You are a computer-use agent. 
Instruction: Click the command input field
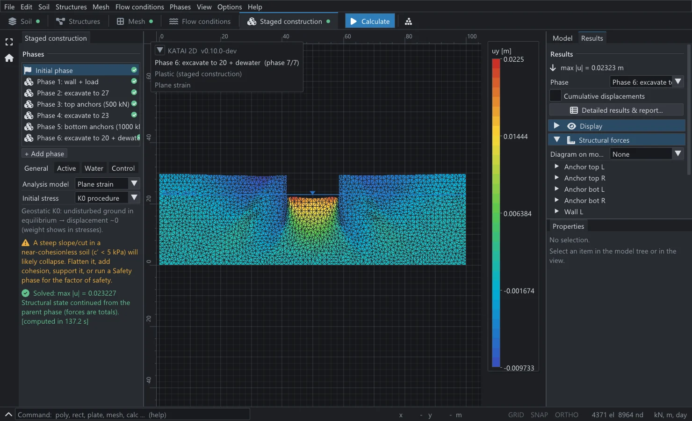tap(133, 414)
